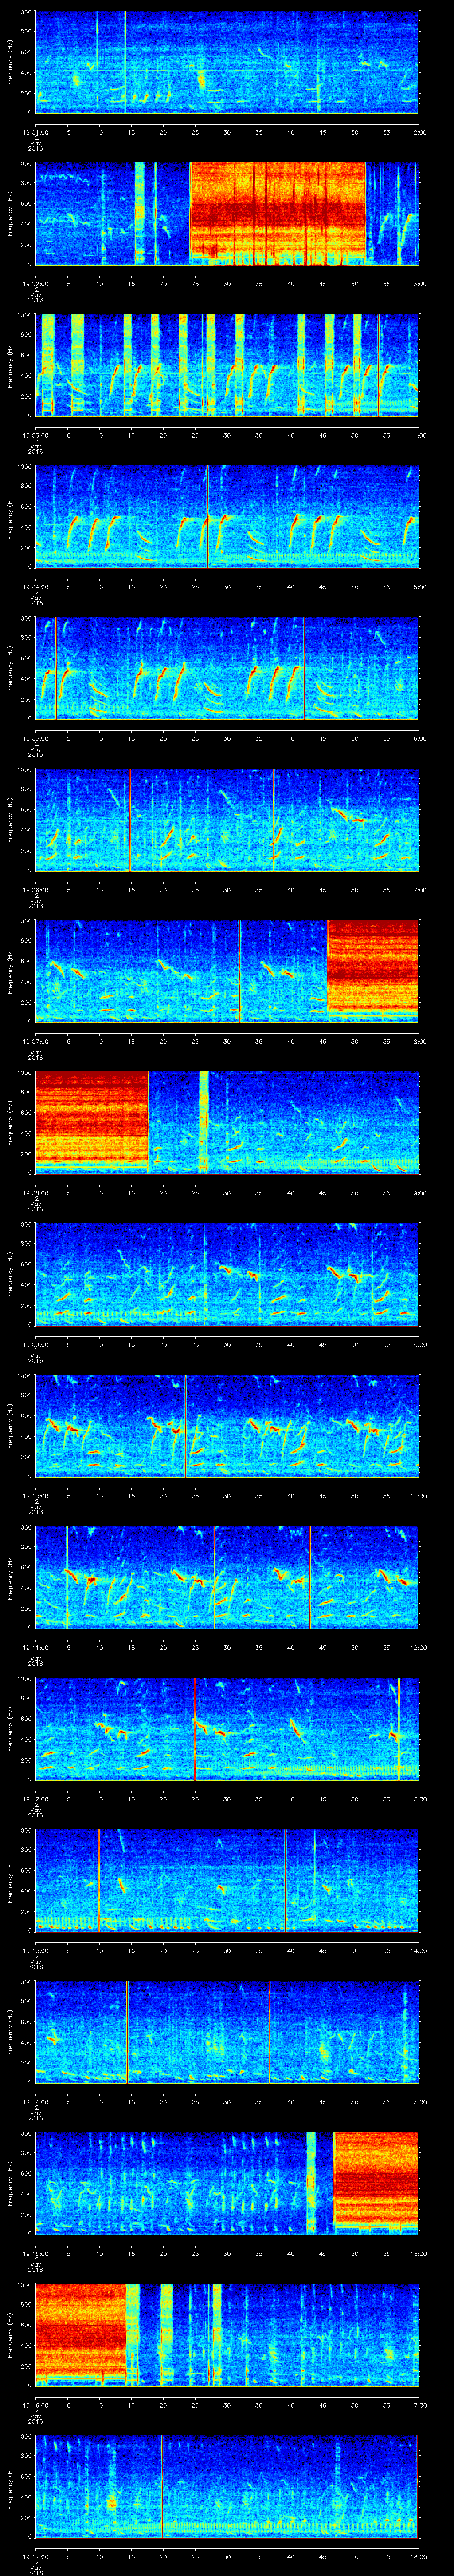Screen dimensions: 454x2576
Task: Click the red broadband noise block in 19:02:00 panel
Action: pos(278,213)
